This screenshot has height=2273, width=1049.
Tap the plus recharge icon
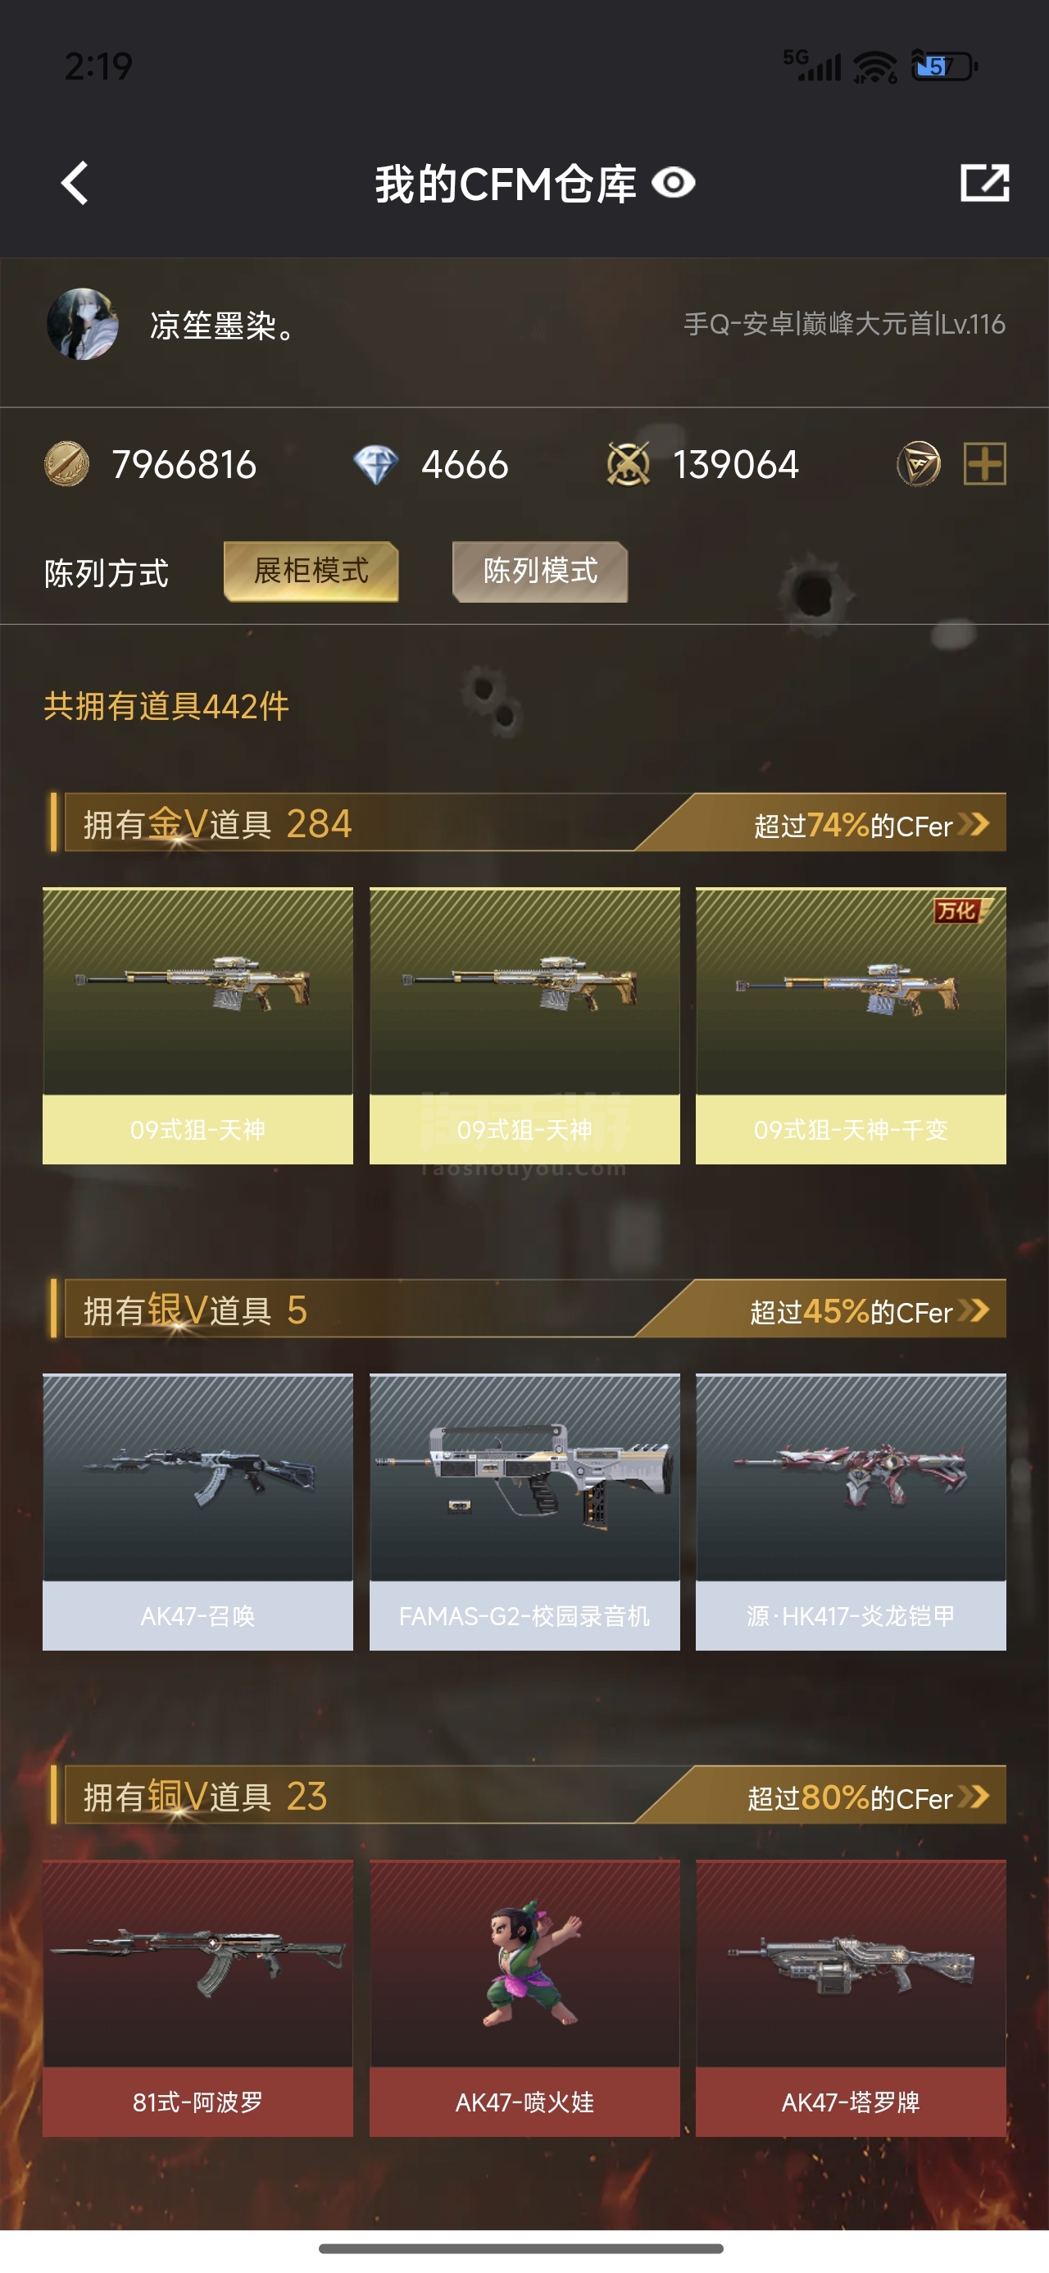click(x=984, y=464)
